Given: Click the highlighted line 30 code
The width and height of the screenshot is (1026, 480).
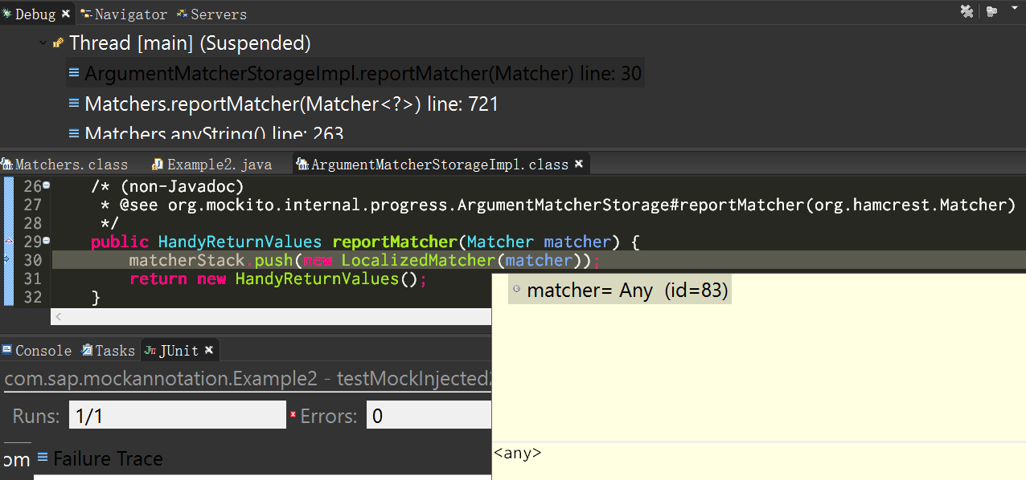Looking at the screenshot, I should [365, 260].
